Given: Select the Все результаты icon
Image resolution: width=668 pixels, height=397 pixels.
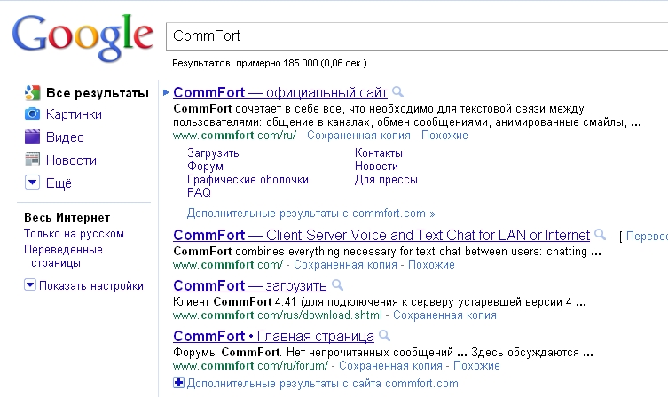Looking at the screenshot, I should (x=32, y=93).
